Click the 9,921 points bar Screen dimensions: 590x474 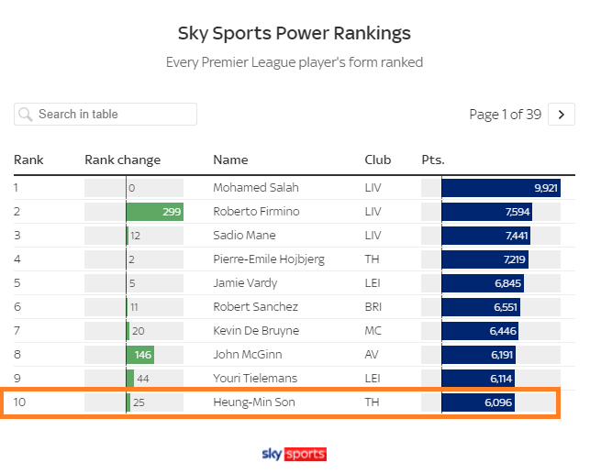(x=501, y=188)
